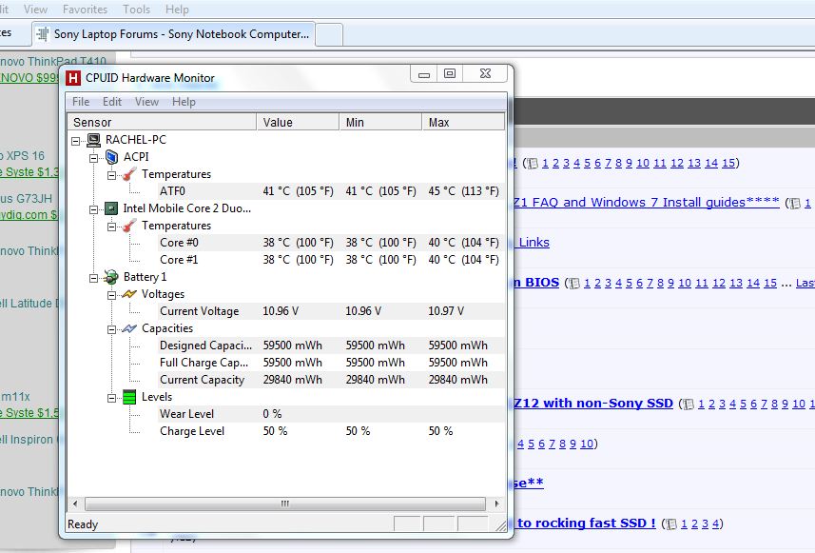The width and height of the screenshot is (815, 553).
Task: Collapse the Voltages node
Action: point(112,295)
